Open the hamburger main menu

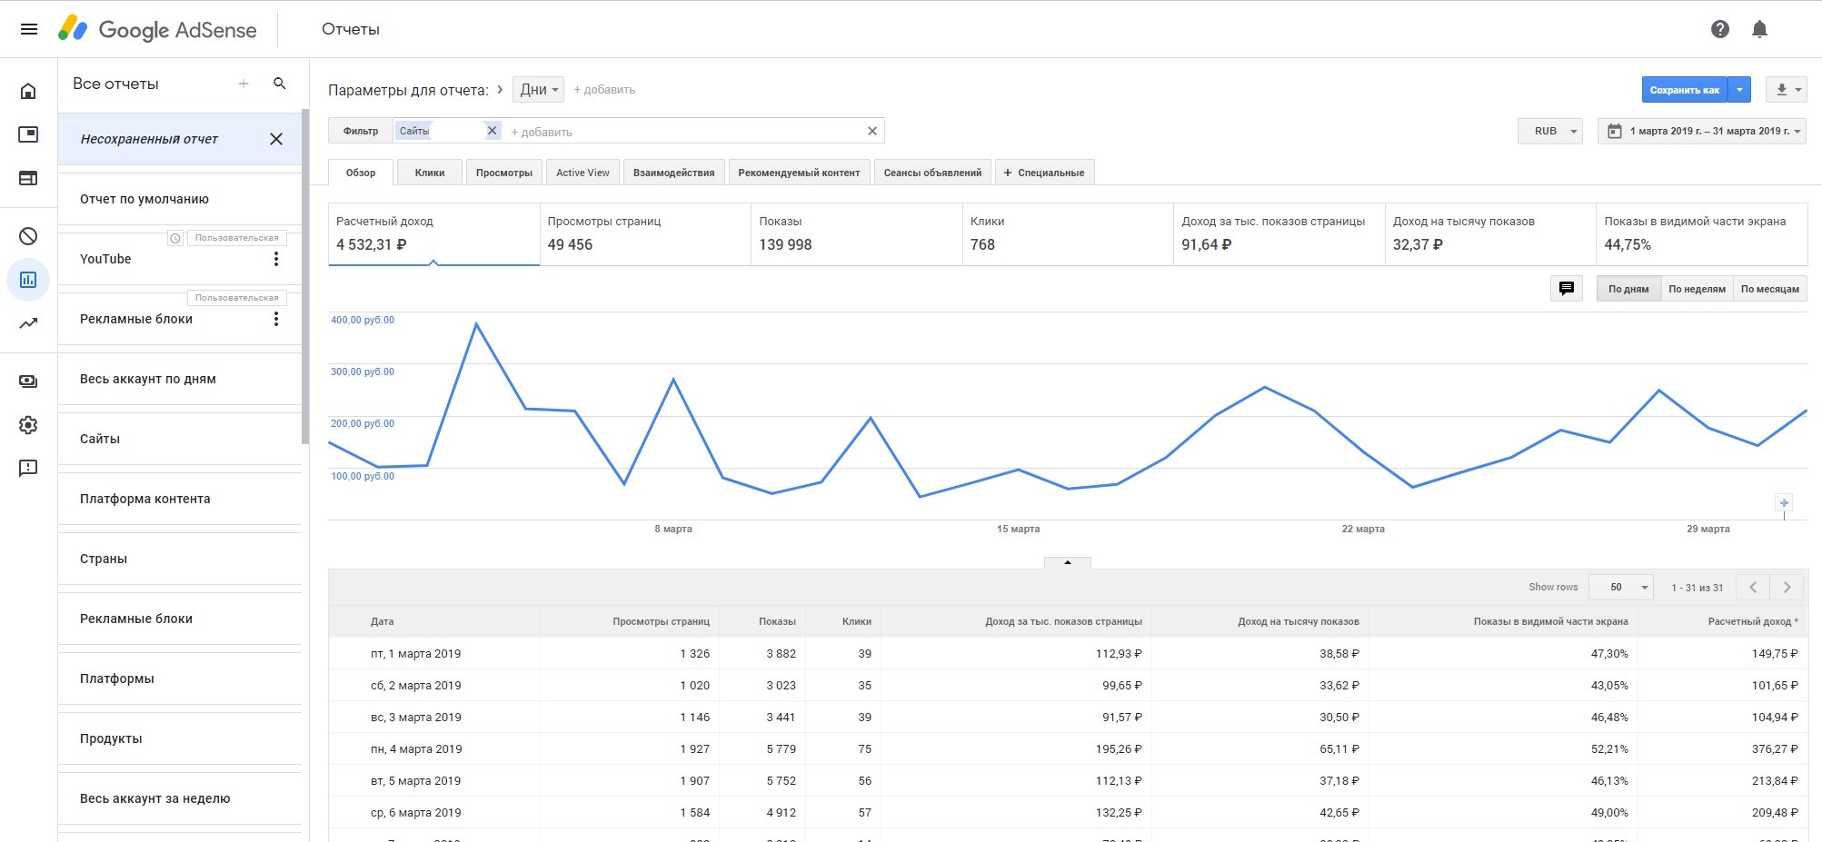click(x=29, y=29)
